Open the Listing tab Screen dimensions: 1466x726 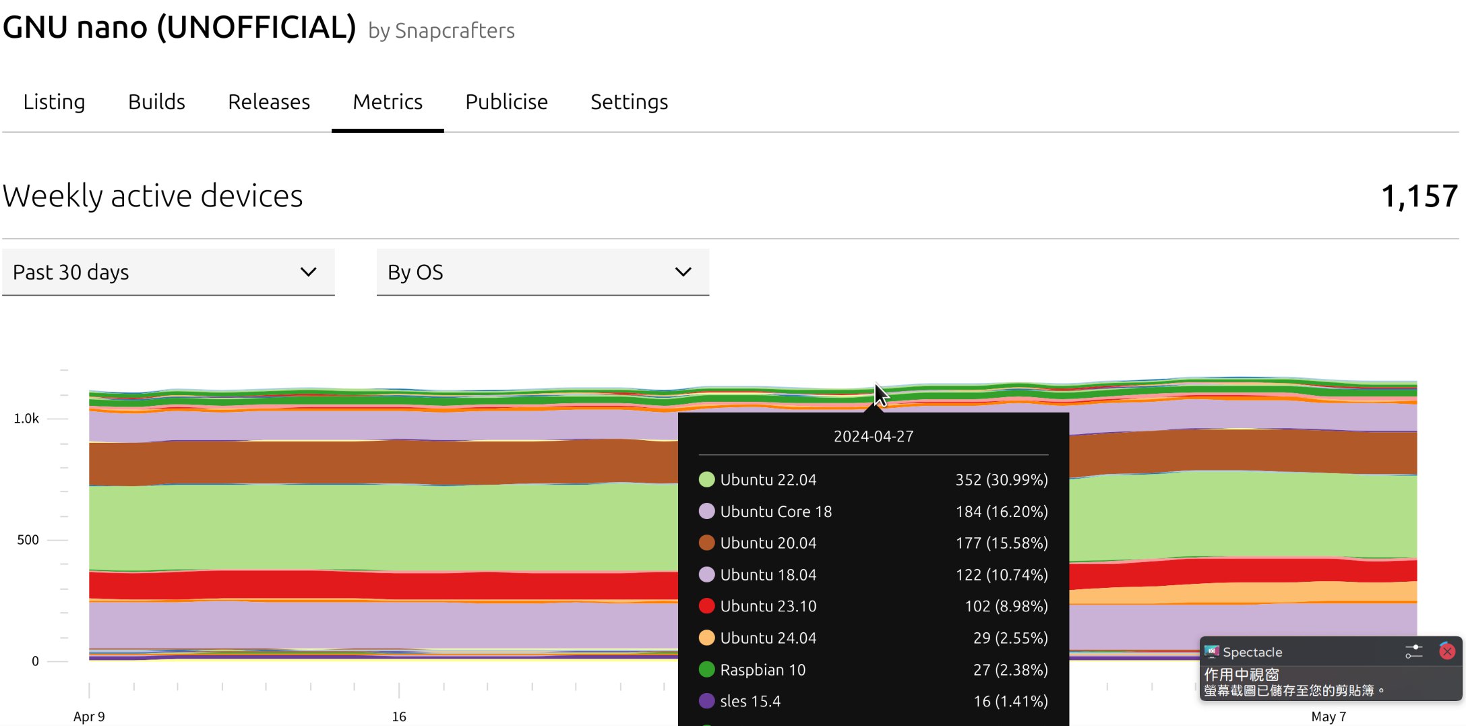(x=54, y=102)
